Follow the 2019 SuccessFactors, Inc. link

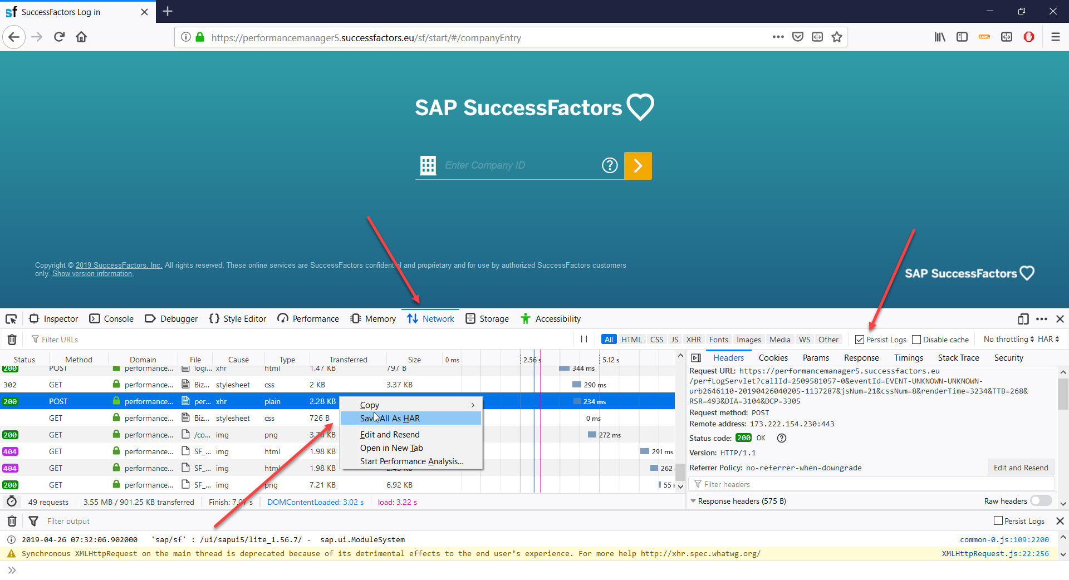click(x=119, y=266)
